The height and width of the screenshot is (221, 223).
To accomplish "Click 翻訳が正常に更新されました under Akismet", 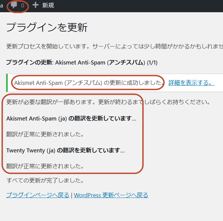I will click(x=45, y=134).
